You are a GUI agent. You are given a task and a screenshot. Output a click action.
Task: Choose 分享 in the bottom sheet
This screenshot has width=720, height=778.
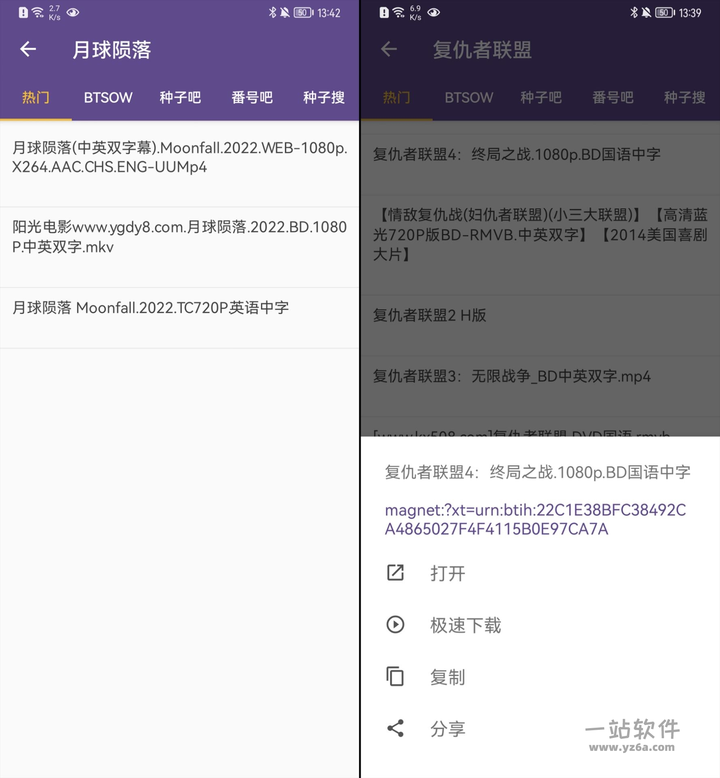[540, 729]
